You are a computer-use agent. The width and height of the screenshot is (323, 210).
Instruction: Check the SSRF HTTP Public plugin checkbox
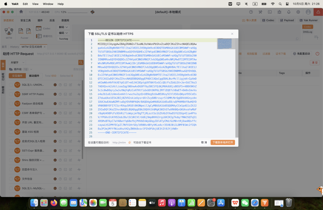pyautogui.click(x=11, y=94)
